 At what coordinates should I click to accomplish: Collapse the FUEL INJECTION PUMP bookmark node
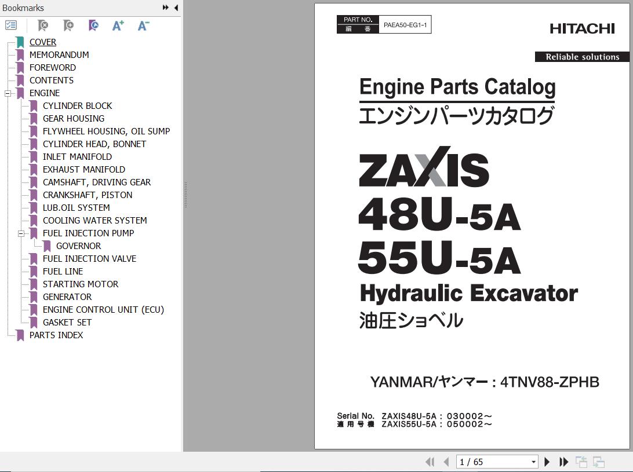click(x=21, y=233)
